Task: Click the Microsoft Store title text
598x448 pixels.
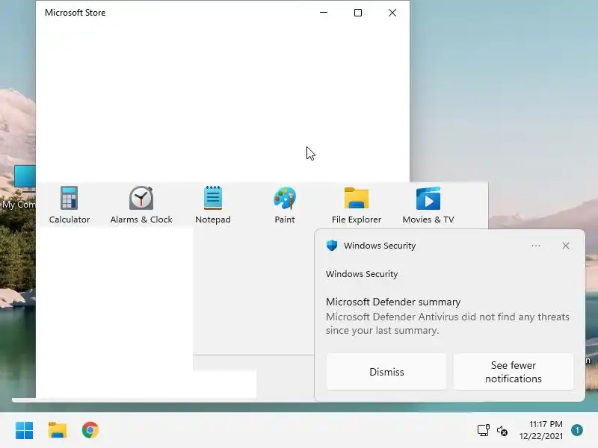Action: pyautogui.click(x=75, y=13)
